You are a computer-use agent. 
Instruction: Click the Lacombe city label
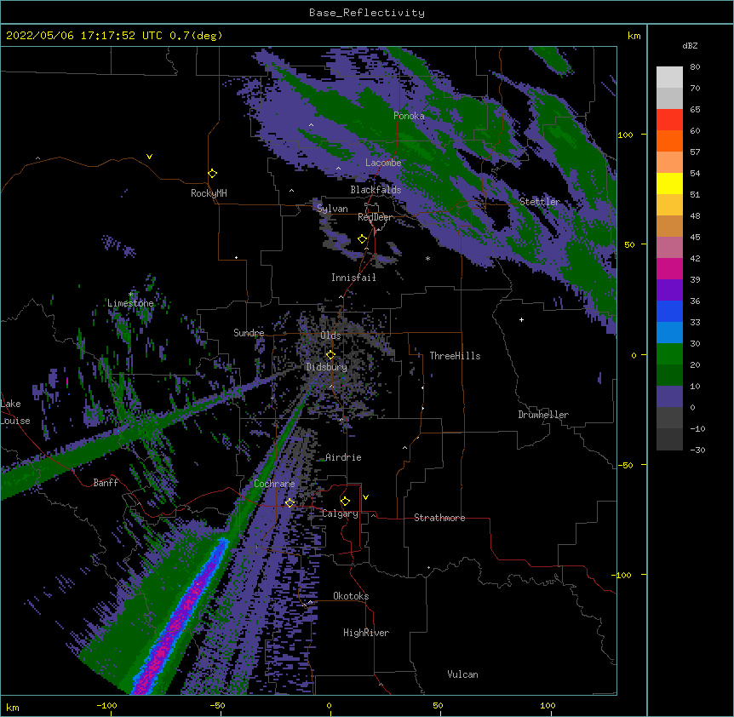point(383,163)
